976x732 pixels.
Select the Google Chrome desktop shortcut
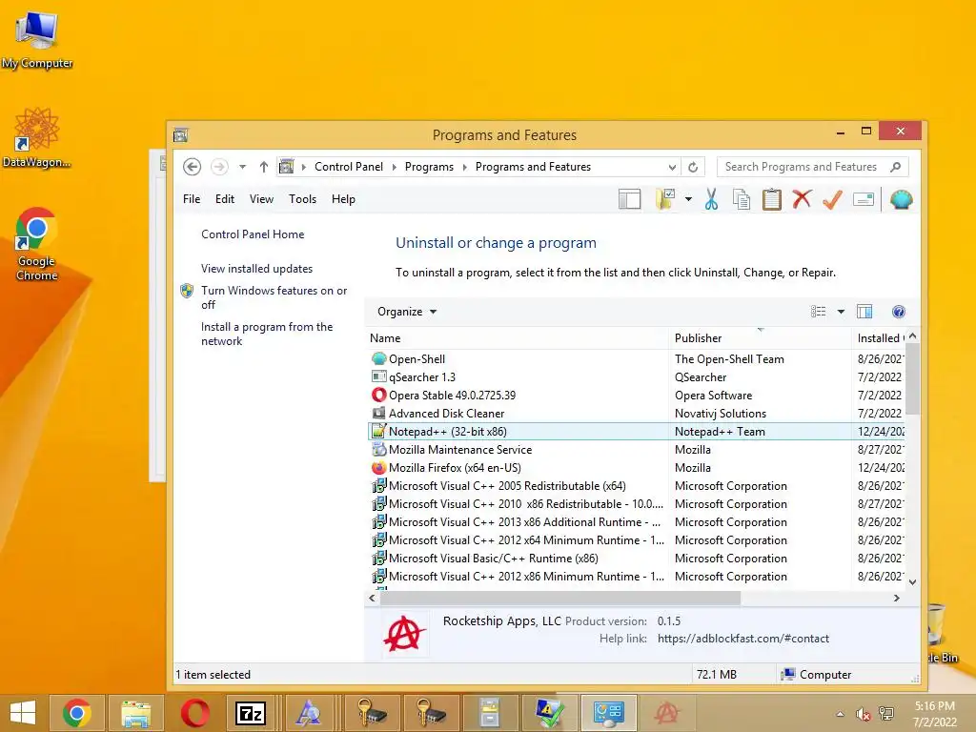[37, 244]
